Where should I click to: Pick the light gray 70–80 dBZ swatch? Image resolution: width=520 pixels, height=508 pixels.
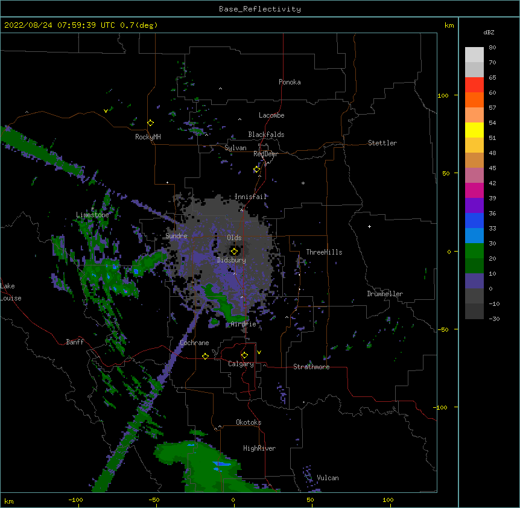474,55
